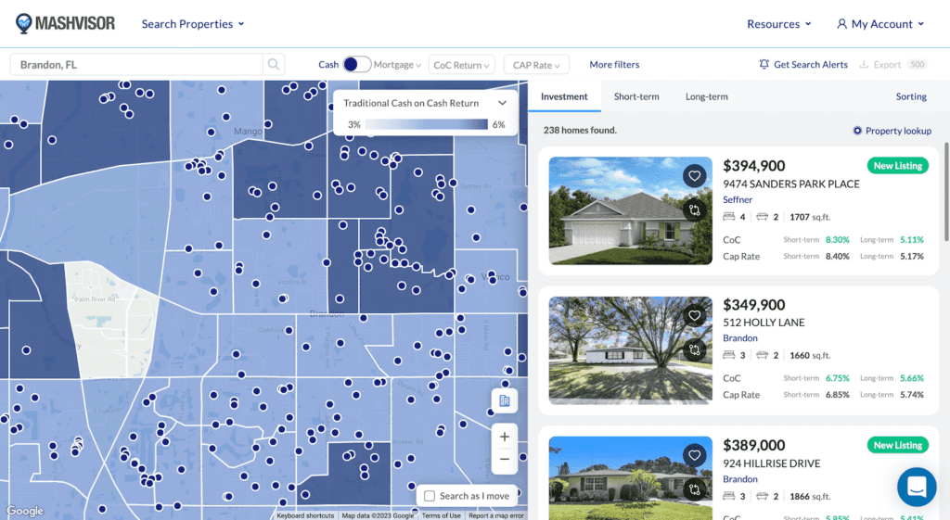
Task: Compare the 9474 Sanders Park Place listing
Action: (694, 210)
